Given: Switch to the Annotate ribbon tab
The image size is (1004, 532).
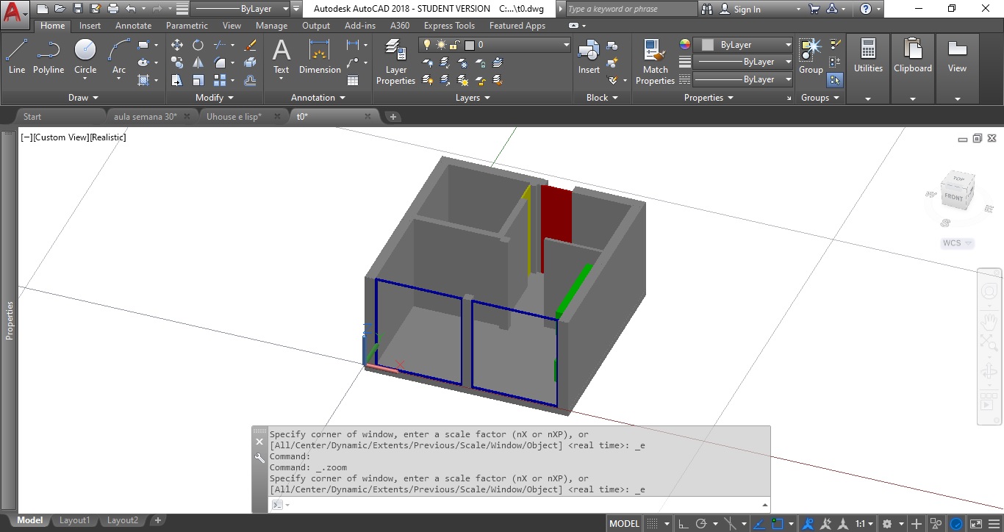Looking at the screenshot, I should (133, 26).
